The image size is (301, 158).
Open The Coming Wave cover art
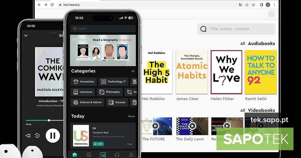click(x=49, y=72)
